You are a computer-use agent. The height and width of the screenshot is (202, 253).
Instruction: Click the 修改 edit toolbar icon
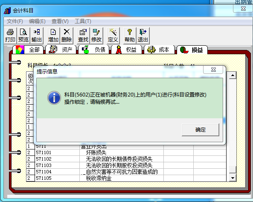coord(96,35)
